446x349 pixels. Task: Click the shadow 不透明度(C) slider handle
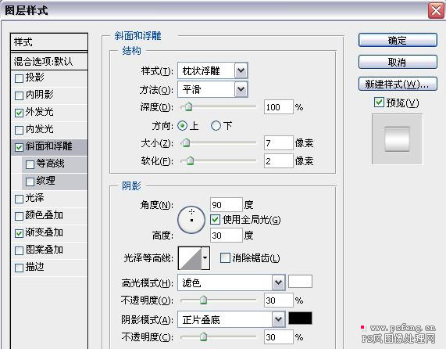[203, 336]
